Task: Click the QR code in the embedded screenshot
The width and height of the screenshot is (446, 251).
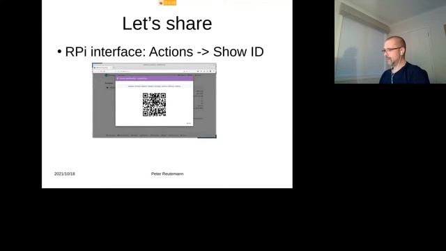Action: click(154, 105)
